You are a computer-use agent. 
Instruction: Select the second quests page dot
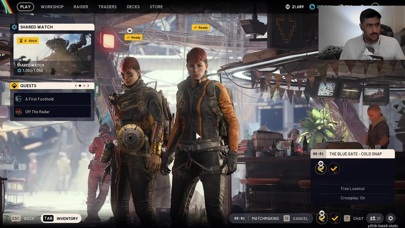click(x=84, y=86)
